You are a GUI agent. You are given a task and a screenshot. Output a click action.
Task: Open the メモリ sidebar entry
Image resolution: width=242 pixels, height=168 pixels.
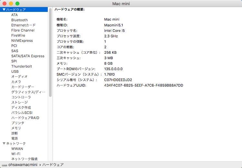tap(16, 128)
